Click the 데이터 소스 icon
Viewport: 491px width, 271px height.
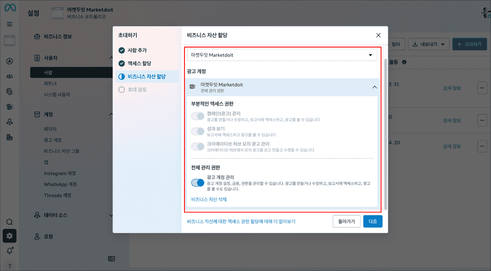tap(37, 215)
